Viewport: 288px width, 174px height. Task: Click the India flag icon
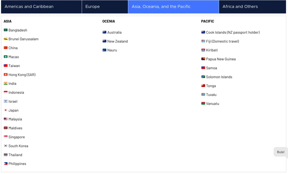(x=5, y=83)
